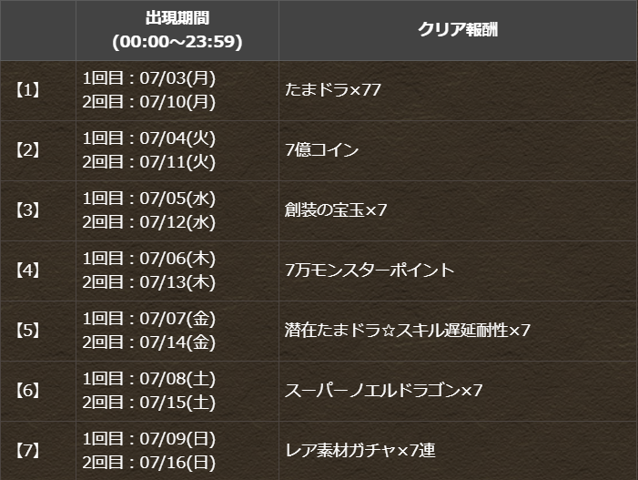638x480 pixels.
Task: Select the 2回目 07/13(木) date
Action: tap(149, 282)
